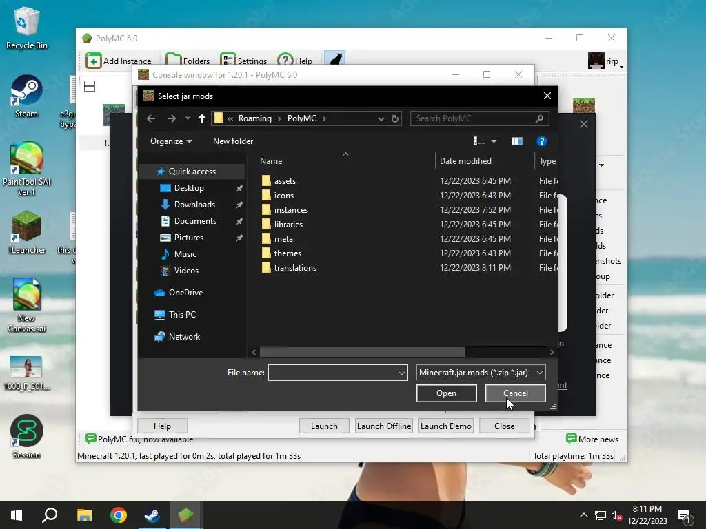Open Music in the navigation pane
Screen dimensions: 706x529
tap(185, 254)
